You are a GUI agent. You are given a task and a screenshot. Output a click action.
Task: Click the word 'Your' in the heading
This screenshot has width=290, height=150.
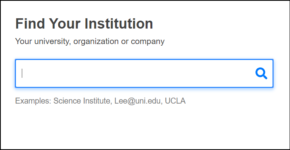[65, 24]
